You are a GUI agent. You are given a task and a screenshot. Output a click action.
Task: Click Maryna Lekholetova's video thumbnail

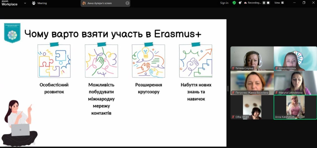(295, 82)
